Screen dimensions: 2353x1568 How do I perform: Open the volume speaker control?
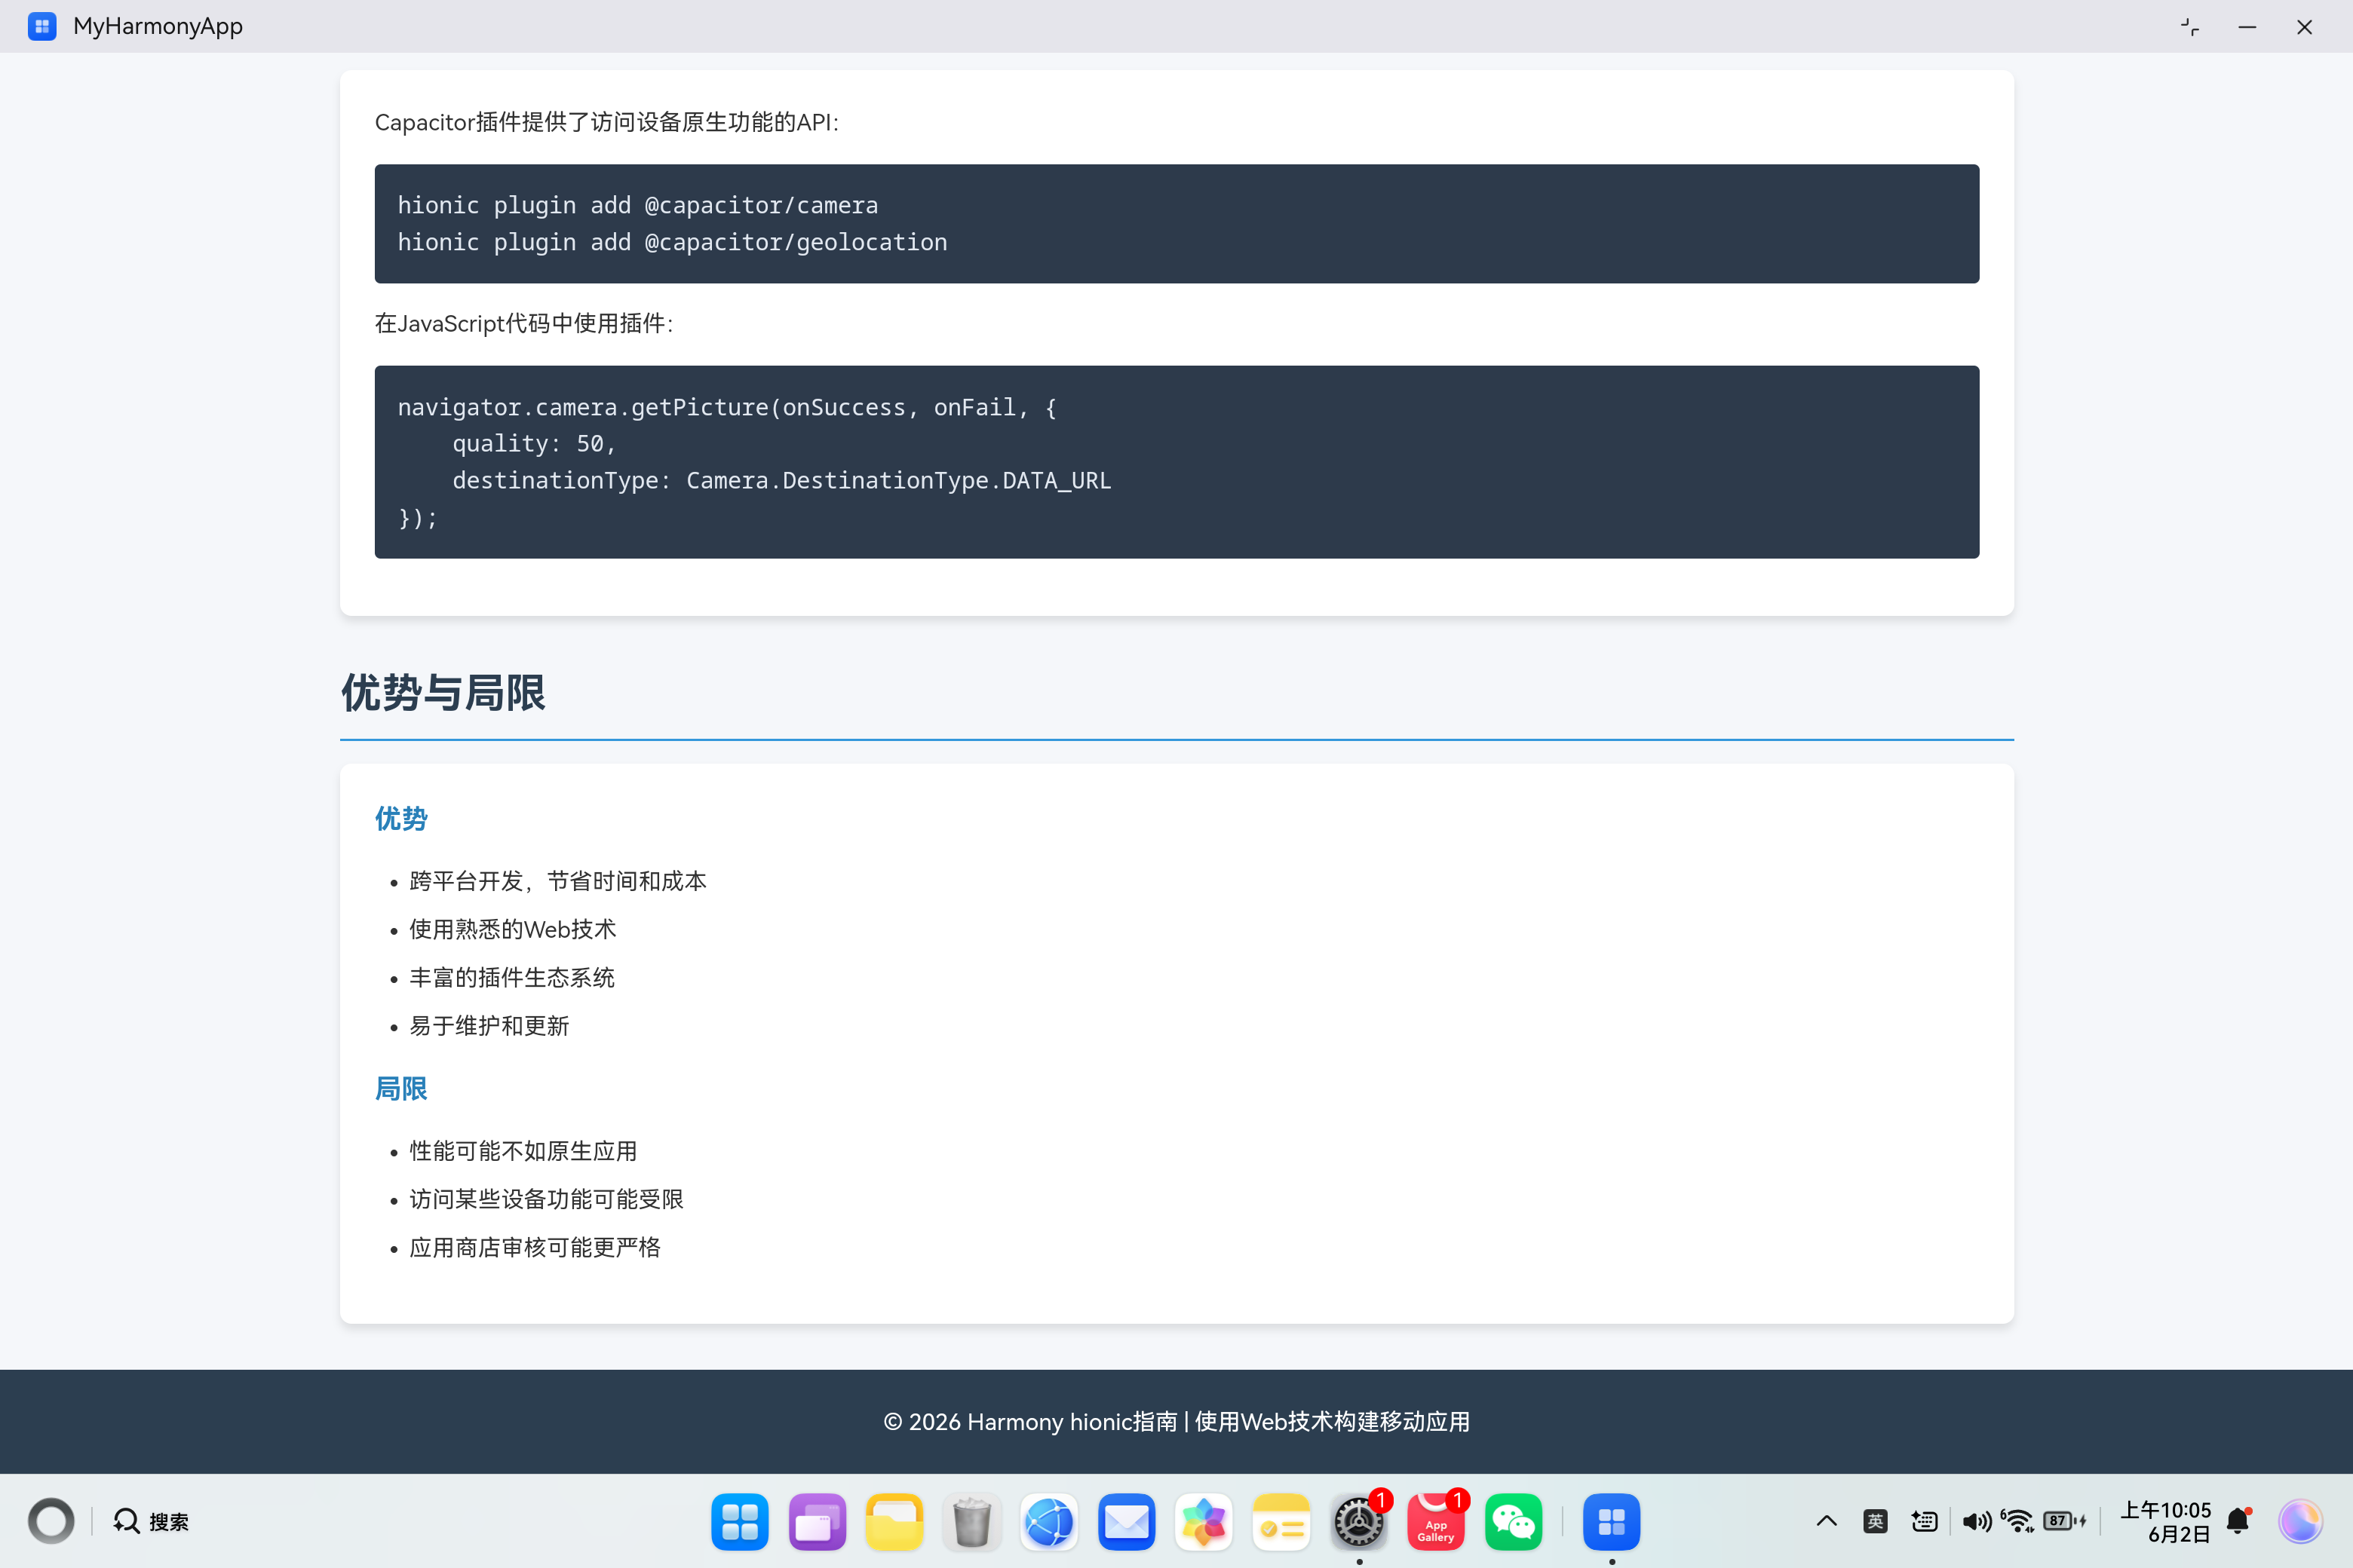[1976, 1521]
